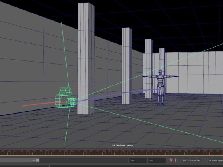The image size is (223, 167).
Task: Open the No Character Set dropdown
Action: click(x=191, y=160)
